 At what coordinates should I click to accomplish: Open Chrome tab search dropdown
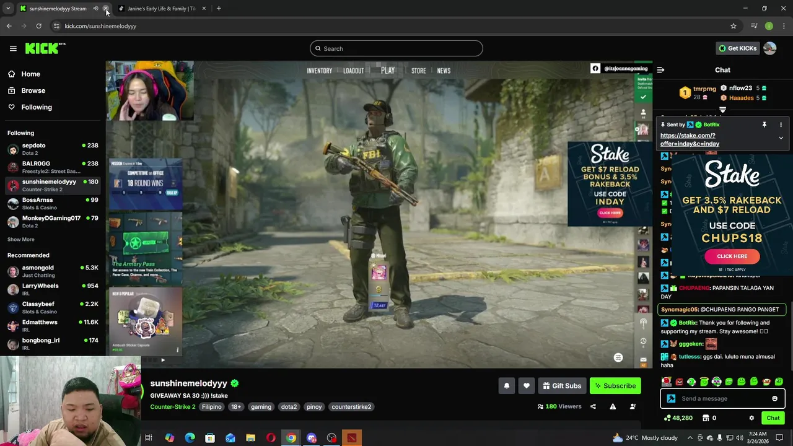pyautogui.click(x=8, y=9)
